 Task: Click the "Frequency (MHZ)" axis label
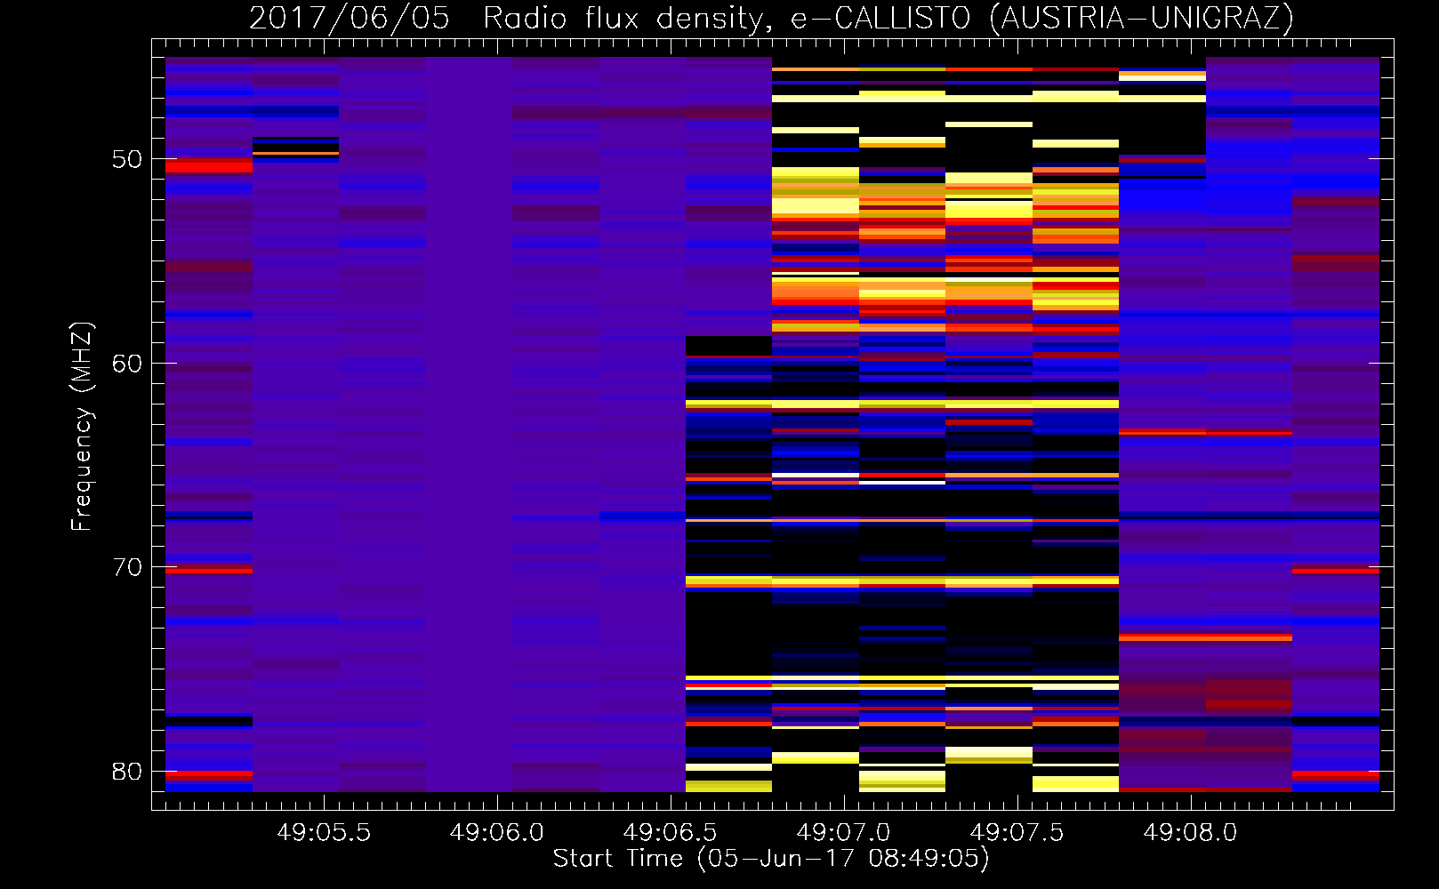tap(82, 426)
